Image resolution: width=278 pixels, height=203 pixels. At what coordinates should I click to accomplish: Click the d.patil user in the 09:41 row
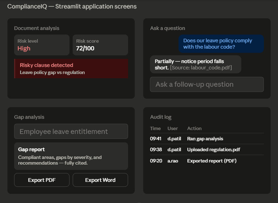point(174,139)
